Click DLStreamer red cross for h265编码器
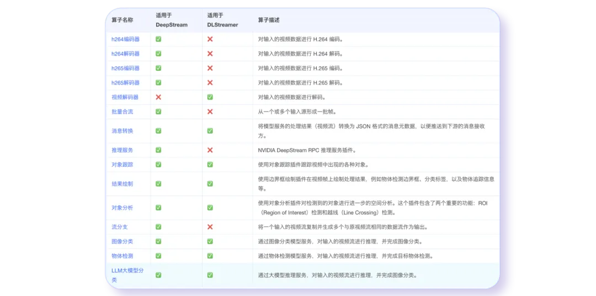The height and width of the screenshot is (296, 596). tap(210, 68)
